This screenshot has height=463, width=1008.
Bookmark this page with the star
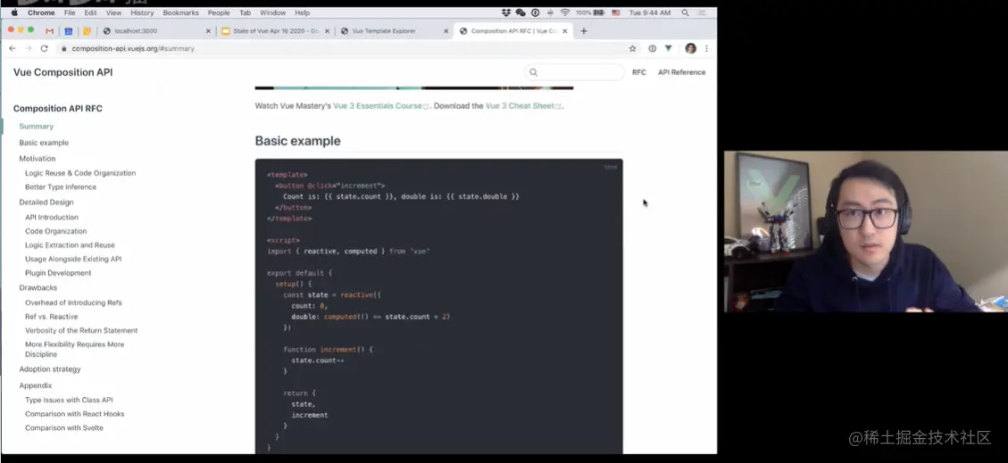[x=633, y=48]
